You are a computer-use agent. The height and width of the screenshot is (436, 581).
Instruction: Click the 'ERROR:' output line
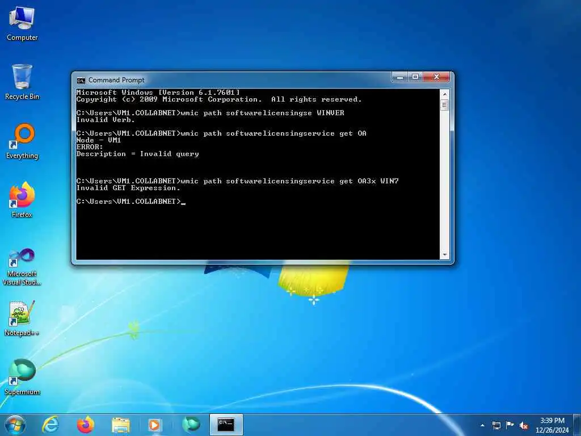click(90, 147)
